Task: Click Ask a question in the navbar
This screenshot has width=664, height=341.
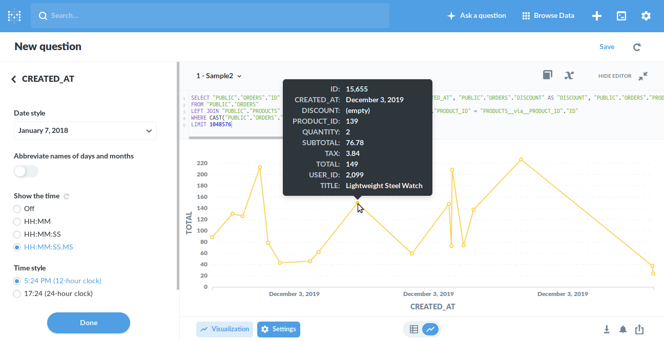Action: click(476, 15)
